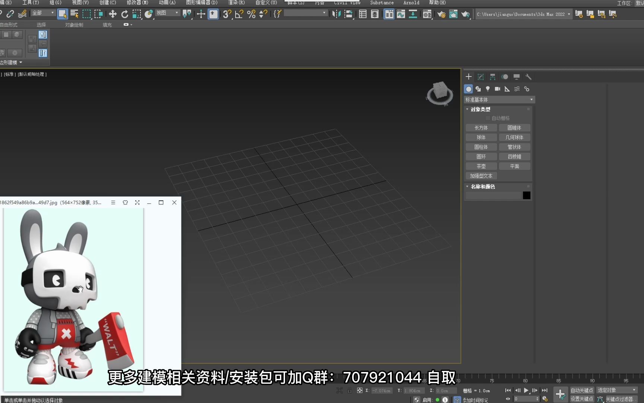Activate the Select and Scale tool

137,14
